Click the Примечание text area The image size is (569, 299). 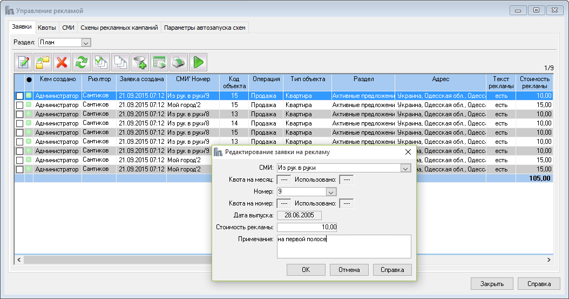click(x=344, y=247)
